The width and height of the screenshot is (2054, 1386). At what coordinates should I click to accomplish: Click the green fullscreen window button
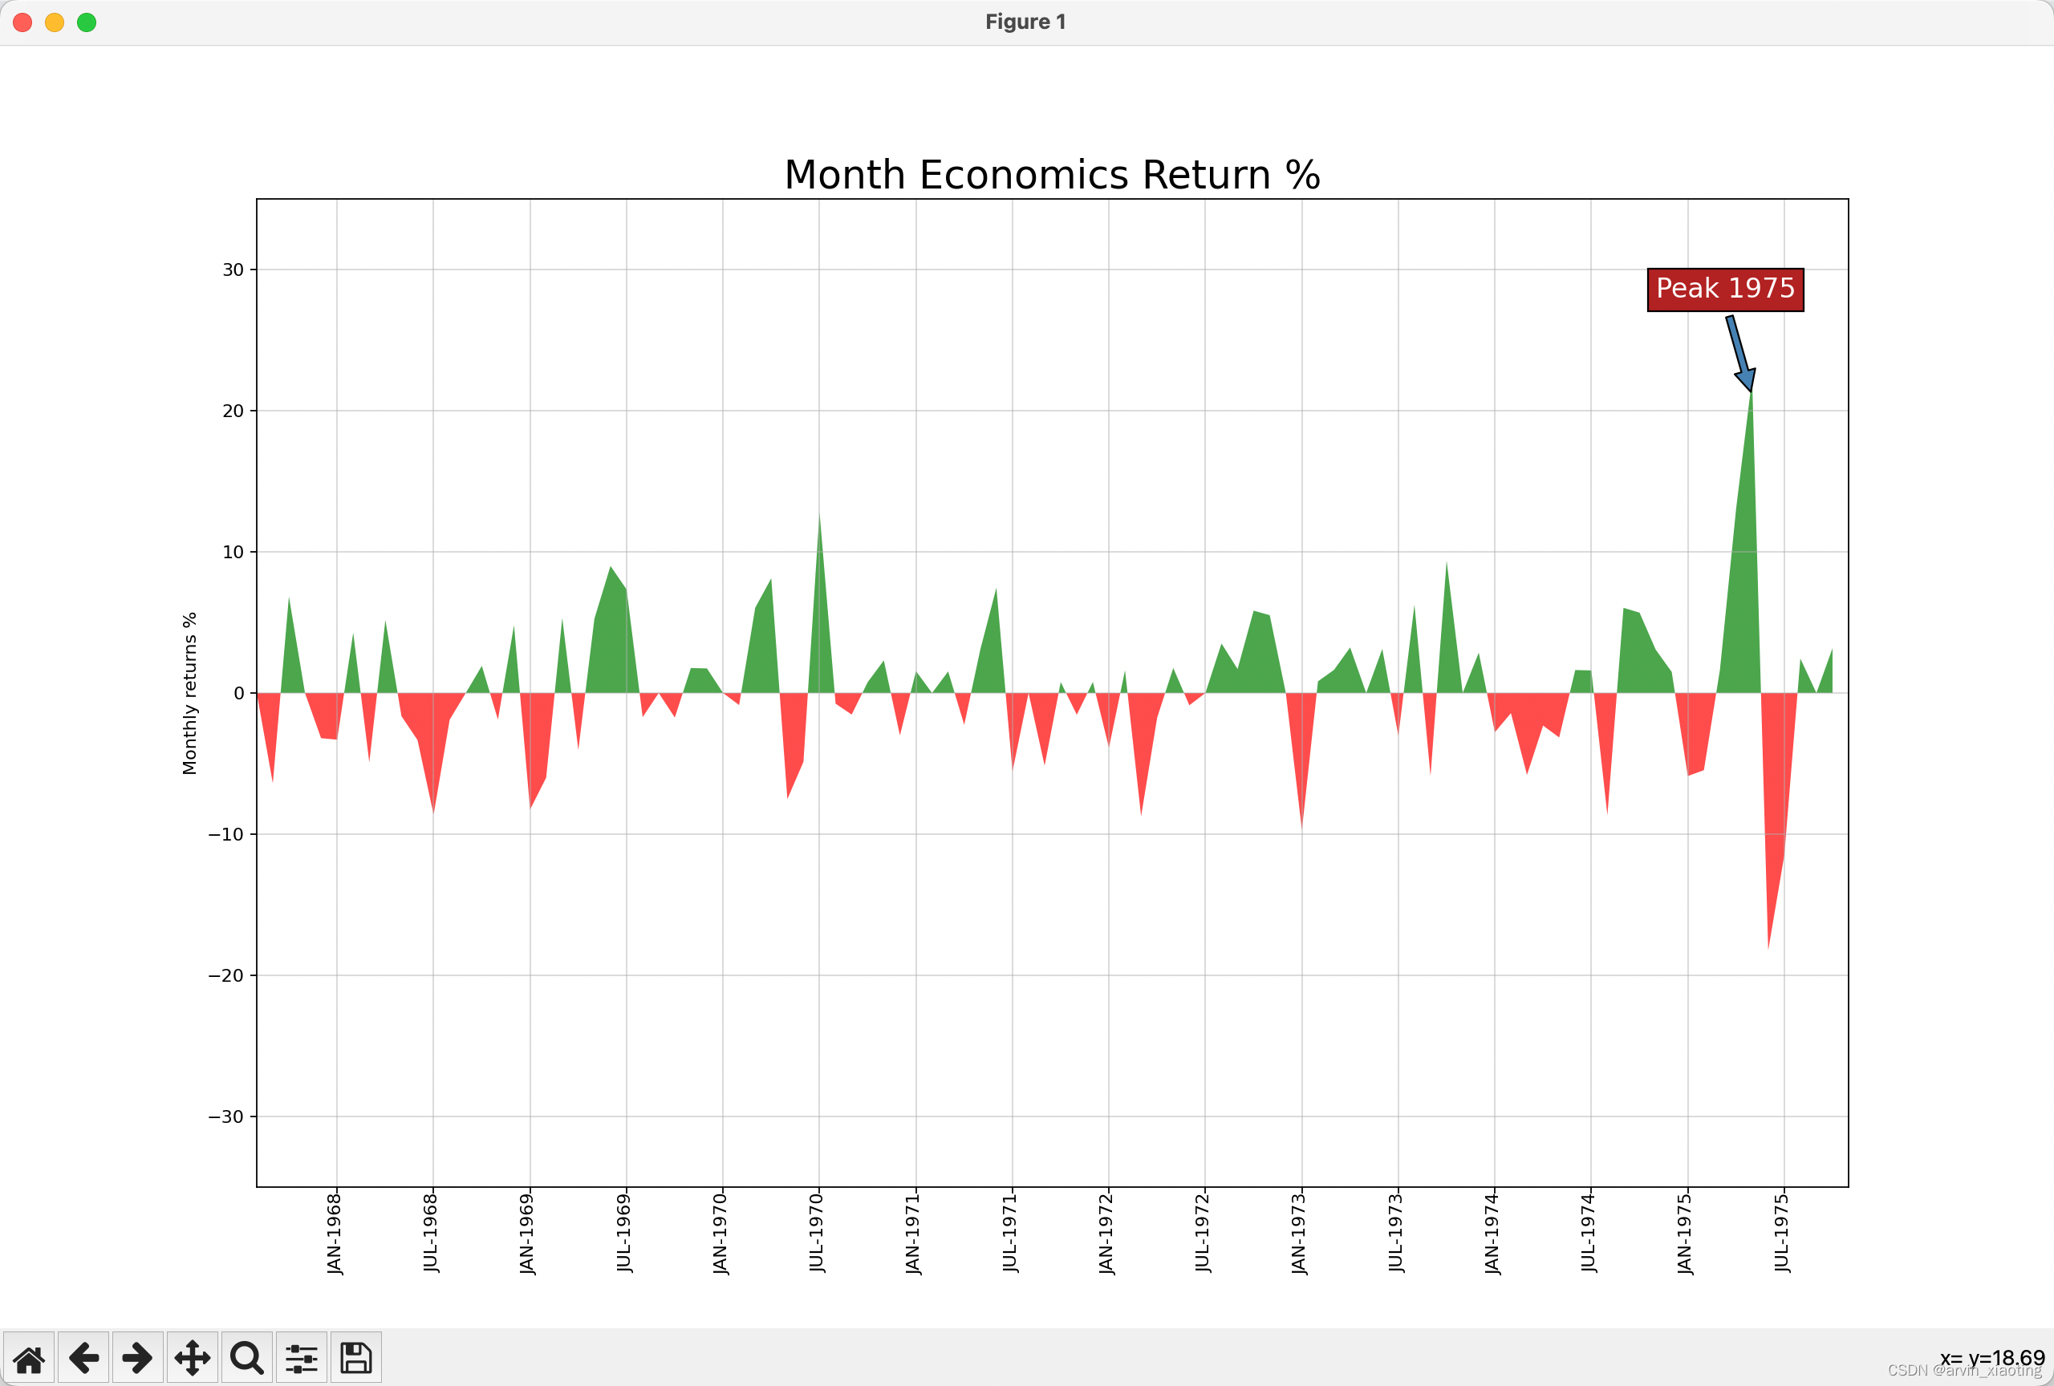pos(87,22)
